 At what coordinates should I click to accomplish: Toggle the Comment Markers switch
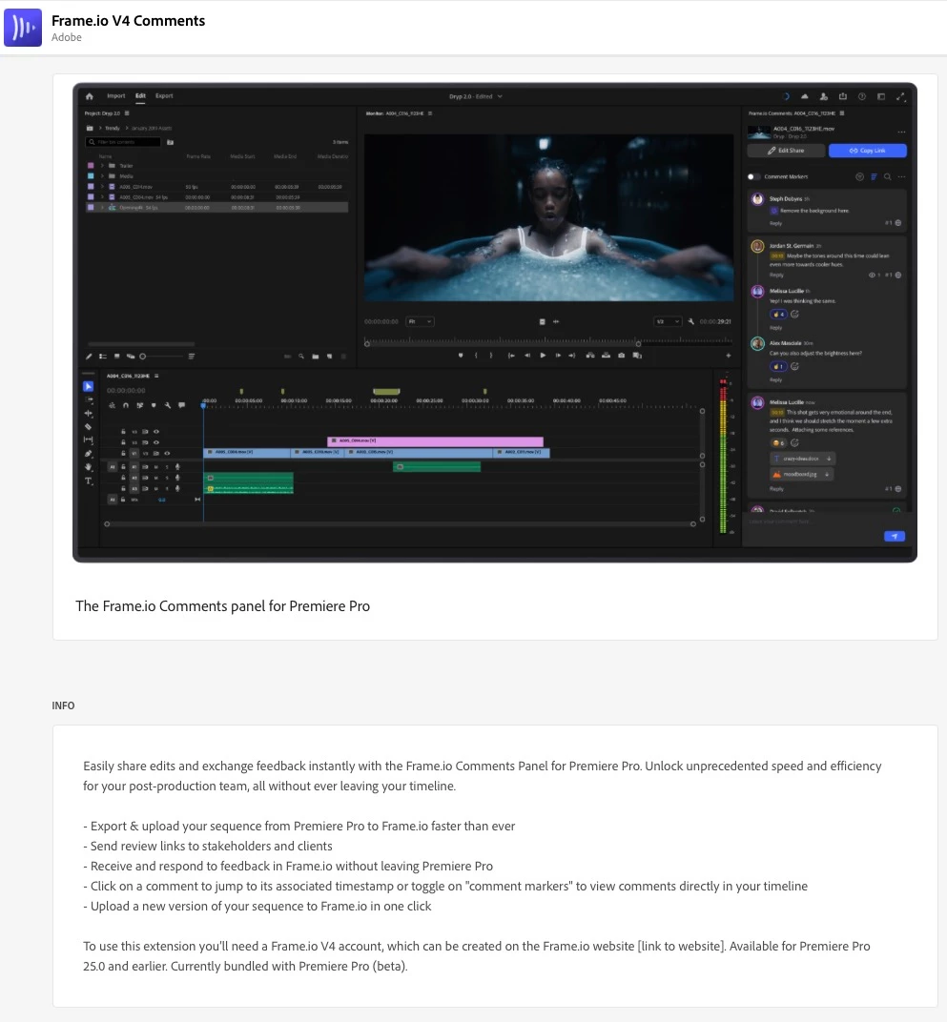point(753,176)
